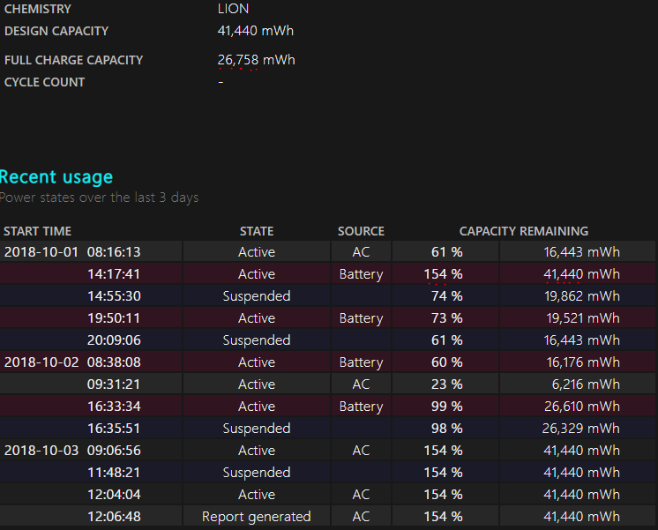Click the STATE column header
This screenshot has width=658, height=530.
click(257, 231)
